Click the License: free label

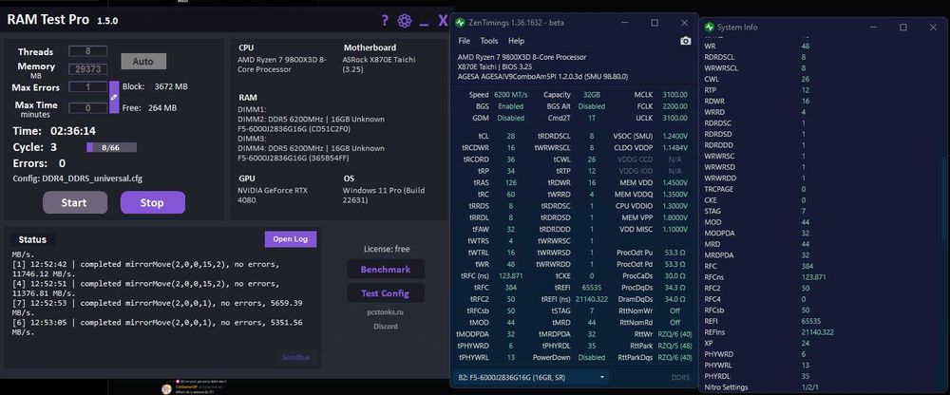pyautogui.click(x=386, y=249)
